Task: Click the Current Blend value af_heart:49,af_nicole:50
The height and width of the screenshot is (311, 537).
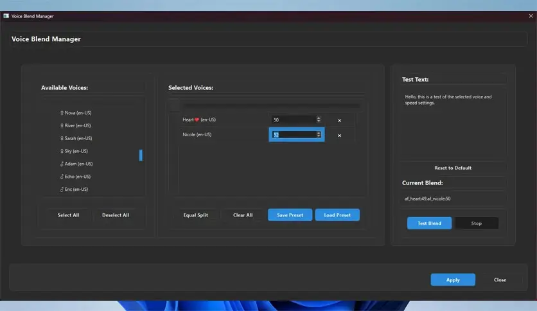Action: pyautogui.click(x=427, y=199)
